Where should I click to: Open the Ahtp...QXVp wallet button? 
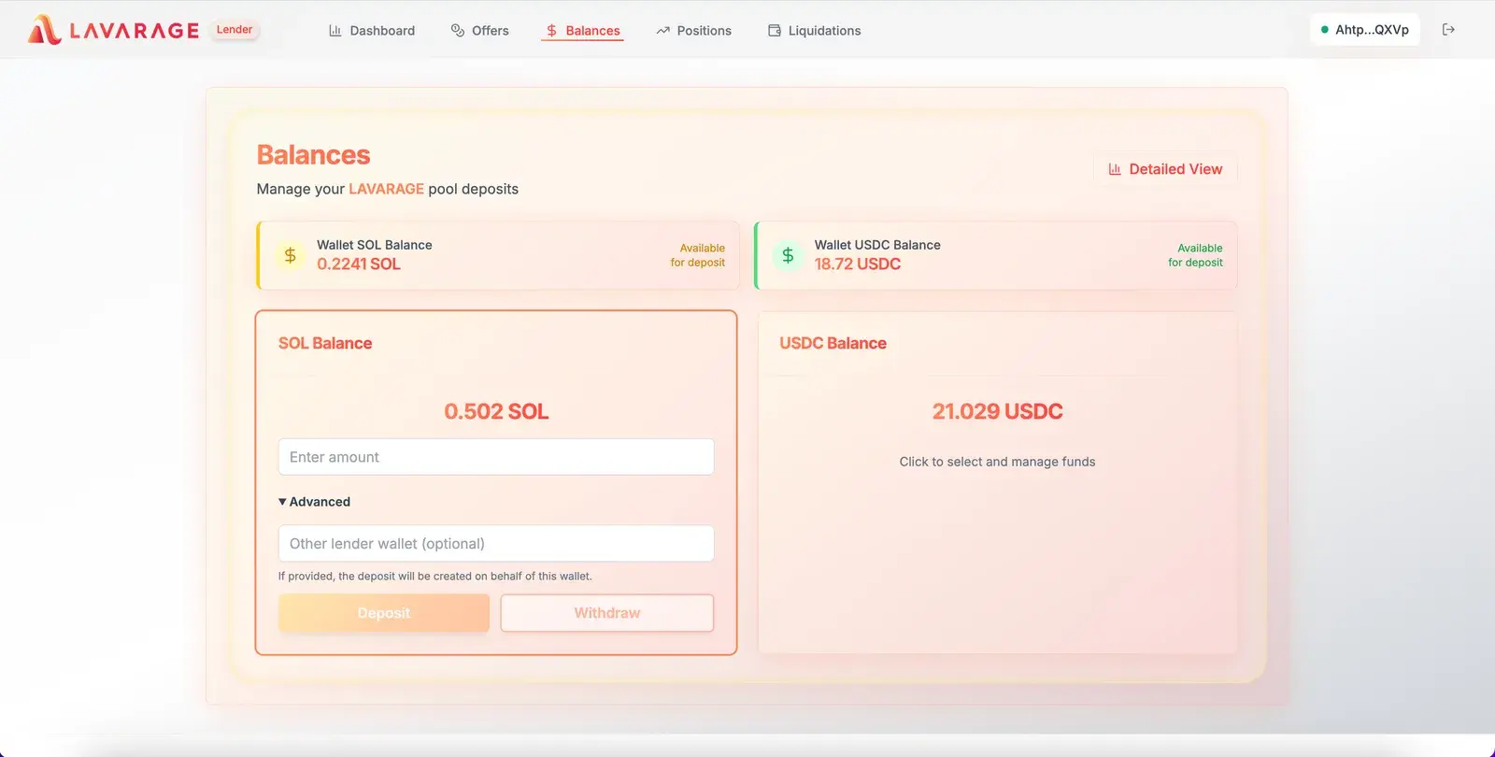click(x=1365, y=30)
